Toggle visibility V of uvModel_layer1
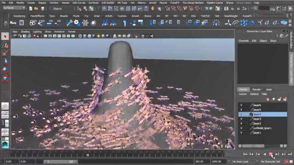Screen dimensions: 294x165 241,128
